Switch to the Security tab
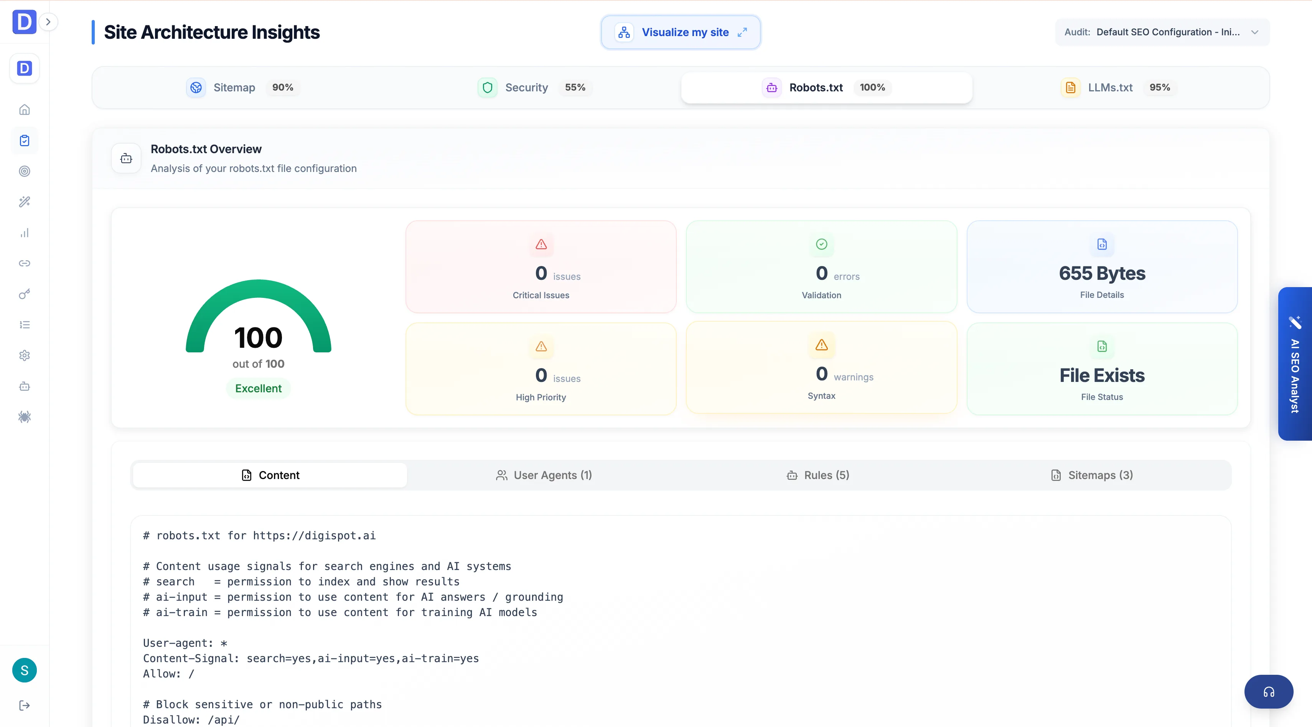Image resolution: width=1312 pixels, height=727 pixels. [534, 88]
